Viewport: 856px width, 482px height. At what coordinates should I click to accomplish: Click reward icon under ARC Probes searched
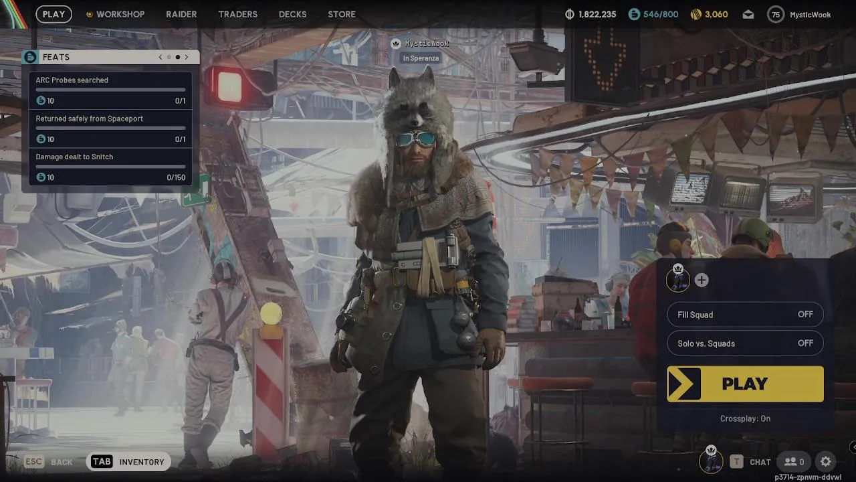41,100
